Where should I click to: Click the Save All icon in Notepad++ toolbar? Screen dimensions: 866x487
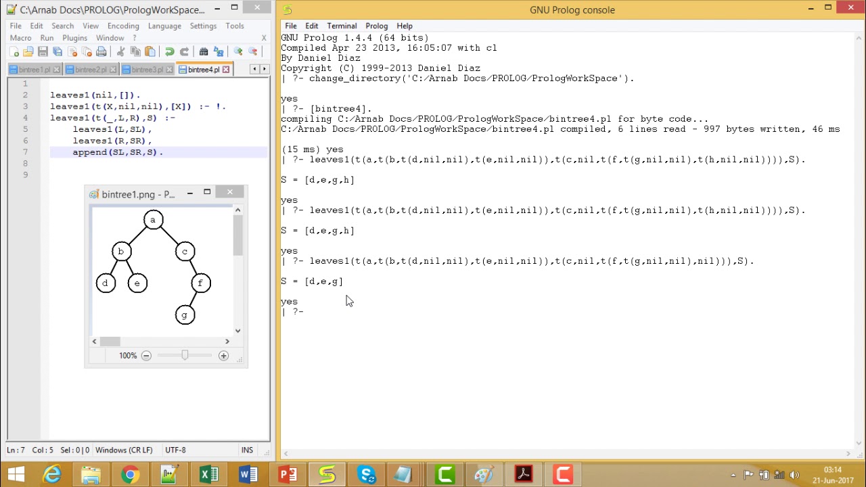[58, 51]
